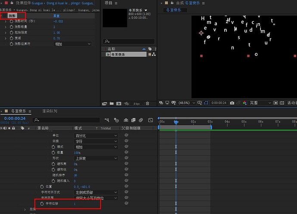
Task: Create a new composition from Project panel
Action: tap(119, 104)
